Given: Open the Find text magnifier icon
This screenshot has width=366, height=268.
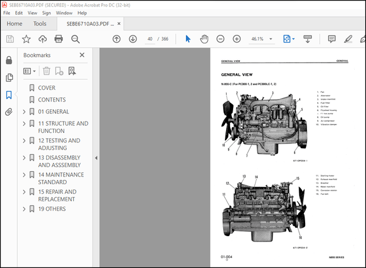Looking at the screenshot, I should click(x=75, y=39).
